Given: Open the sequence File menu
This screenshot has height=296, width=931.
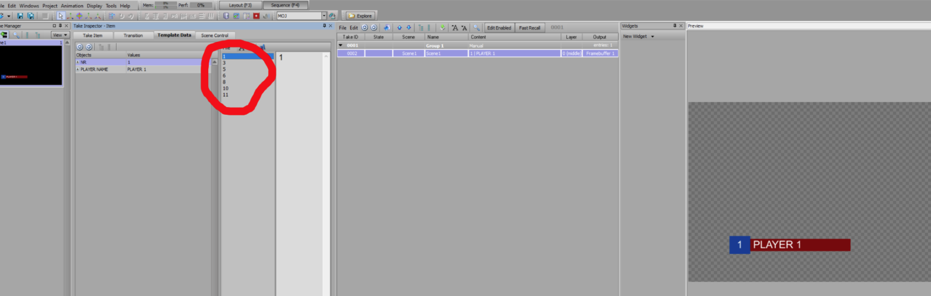Looking at the screenshot, I should 342,27.
